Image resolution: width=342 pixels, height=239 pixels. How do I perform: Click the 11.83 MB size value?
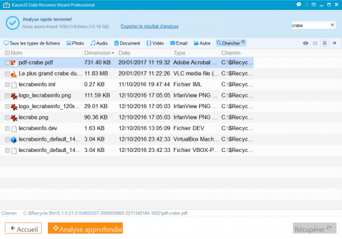tap(96, 74)
